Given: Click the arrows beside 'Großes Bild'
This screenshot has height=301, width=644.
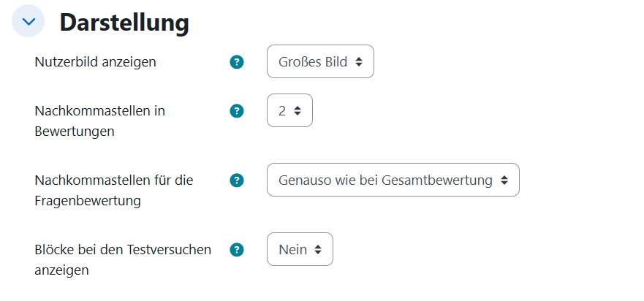Looking at the screenshot, I should point(359,62).
